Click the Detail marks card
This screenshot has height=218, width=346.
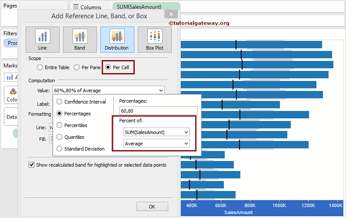(11, 117)
